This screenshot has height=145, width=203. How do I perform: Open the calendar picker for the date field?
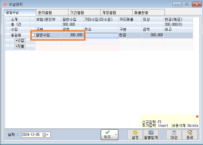pyautogui.click(x=46, y=135)
